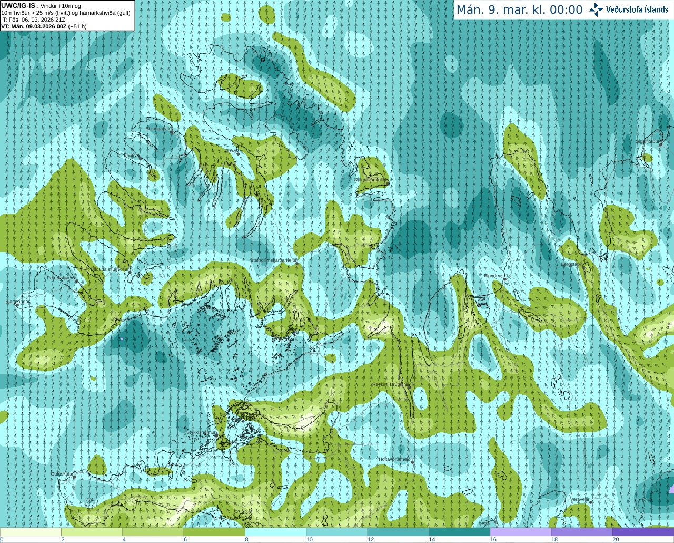Click the Stykkishólmur station label

201,432
